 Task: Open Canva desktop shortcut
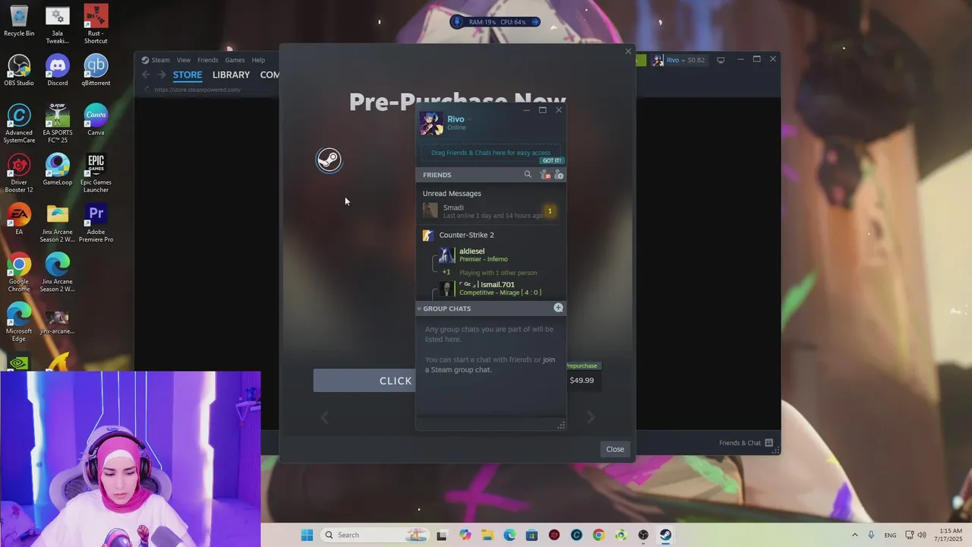coord(96,120)
